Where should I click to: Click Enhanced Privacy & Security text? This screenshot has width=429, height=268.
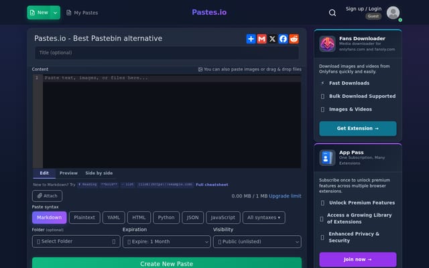354,237
